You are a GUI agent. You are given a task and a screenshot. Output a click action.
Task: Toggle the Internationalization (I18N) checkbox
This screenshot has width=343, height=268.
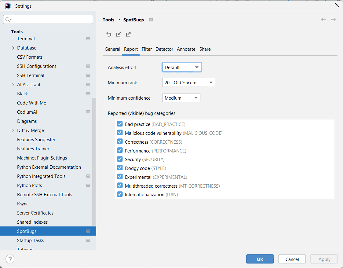coord(120,194)
